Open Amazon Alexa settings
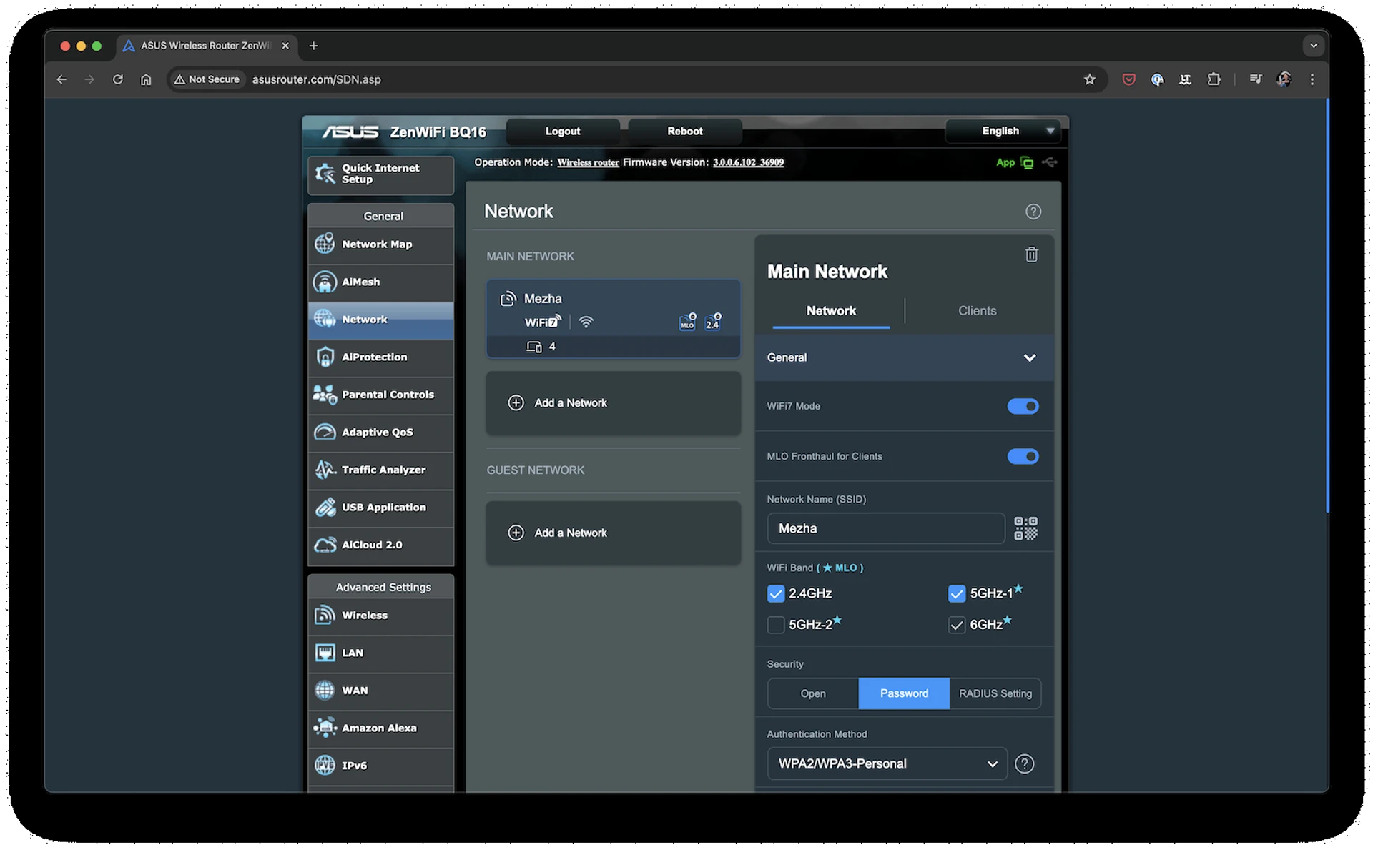1373x850 pixels. pos(380,728)
